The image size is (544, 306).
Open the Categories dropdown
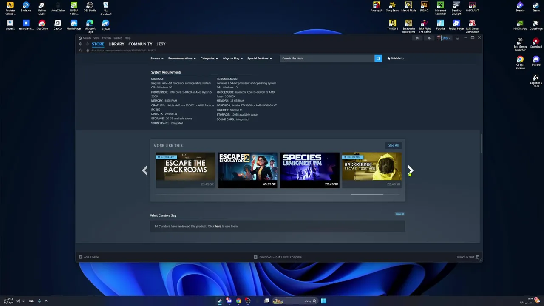coord(209,58)
